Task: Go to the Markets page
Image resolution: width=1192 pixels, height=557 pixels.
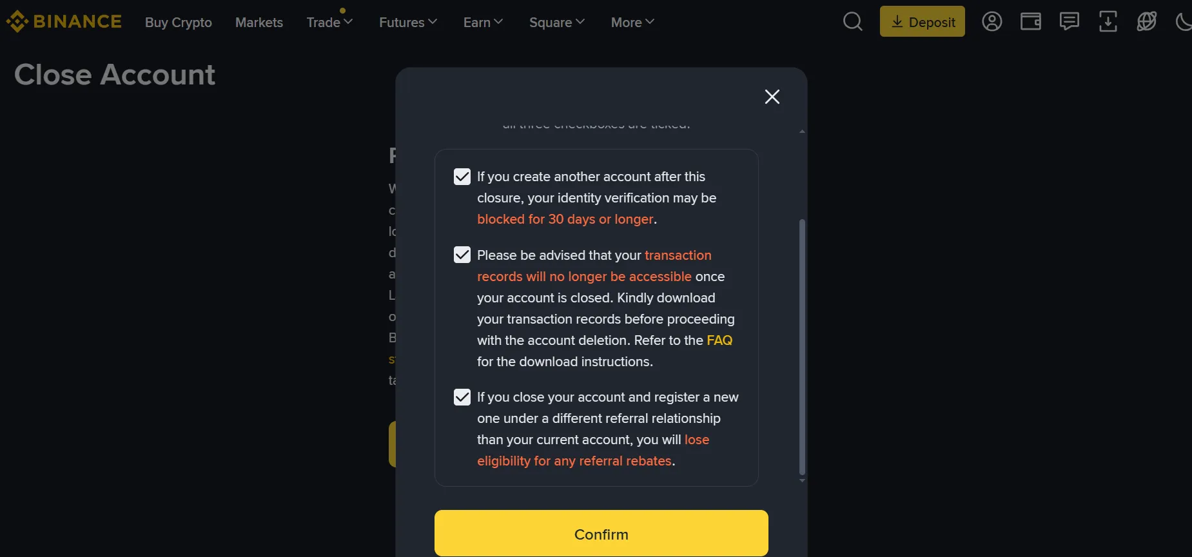Action: click(259, 22)
